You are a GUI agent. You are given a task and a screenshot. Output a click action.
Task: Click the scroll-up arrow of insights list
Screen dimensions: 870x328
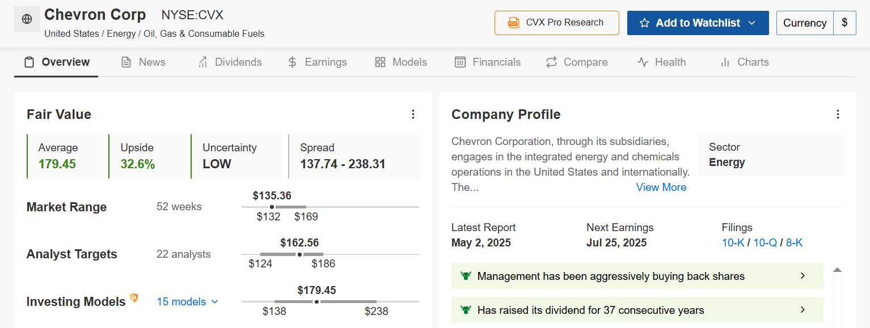click(x=838, y=270)
